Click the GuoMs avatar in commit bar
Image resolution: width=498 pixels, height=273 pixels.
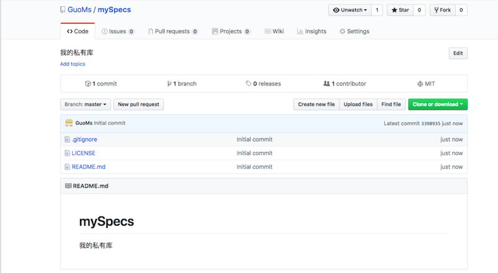click(x=69, y=123)
